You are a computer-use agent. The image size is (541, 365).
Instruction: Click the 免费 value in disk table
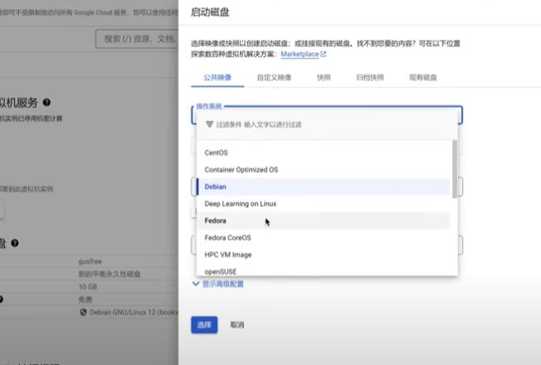point(85,299)
